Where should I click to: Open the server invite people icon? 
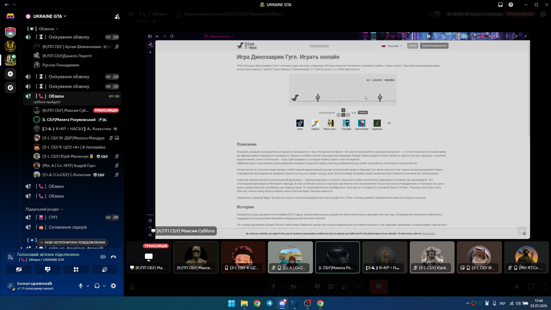click(117, 16)
